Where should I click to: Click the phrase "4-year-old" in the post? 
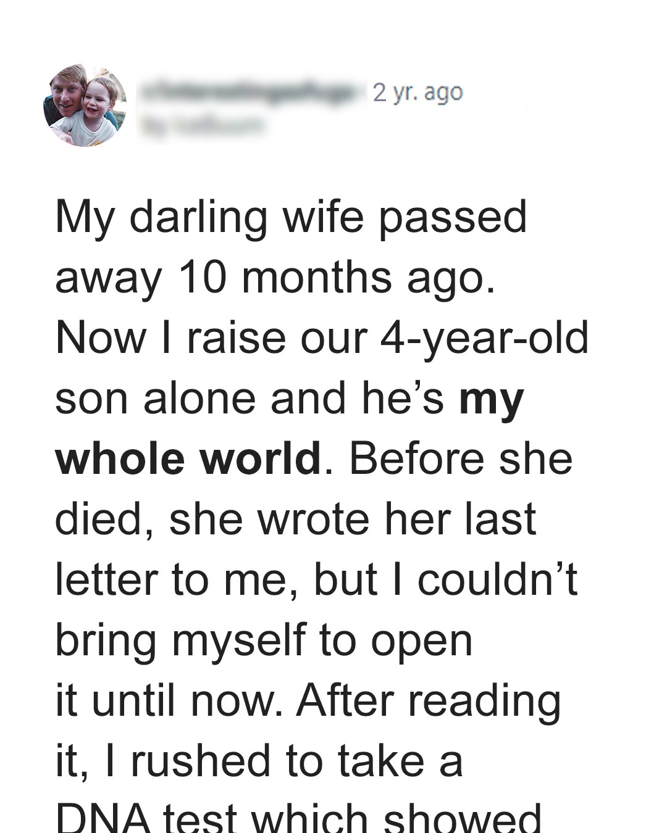pos(484,338)
